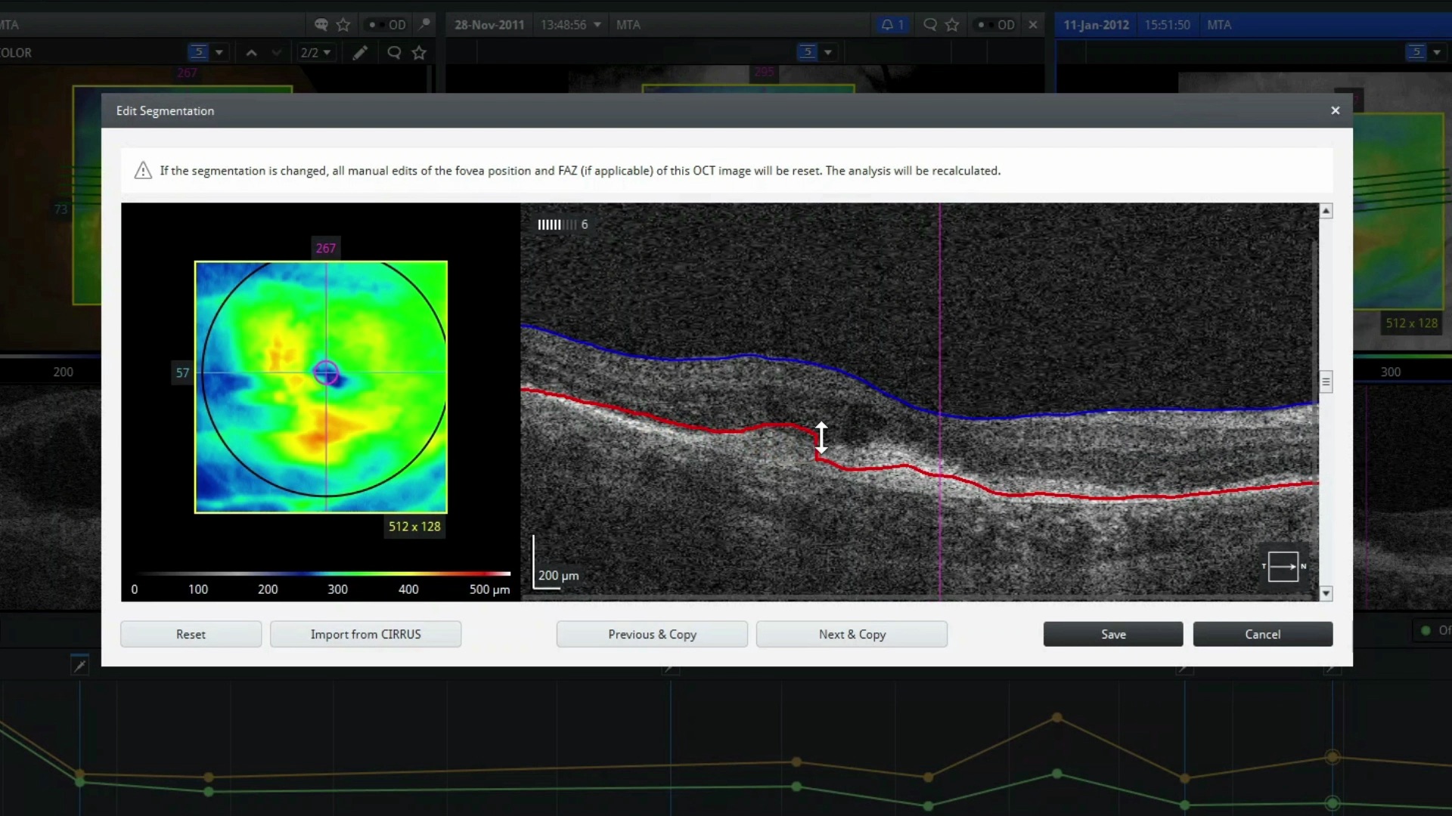Viewport: 1452px width, 816px height.
Task: Click pencil icon above the trend graph
Action: click(79, 666)
